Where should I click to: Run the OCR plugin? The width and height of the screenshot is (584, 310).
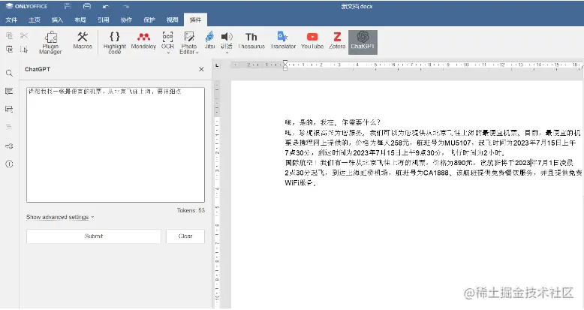point(167,40)
